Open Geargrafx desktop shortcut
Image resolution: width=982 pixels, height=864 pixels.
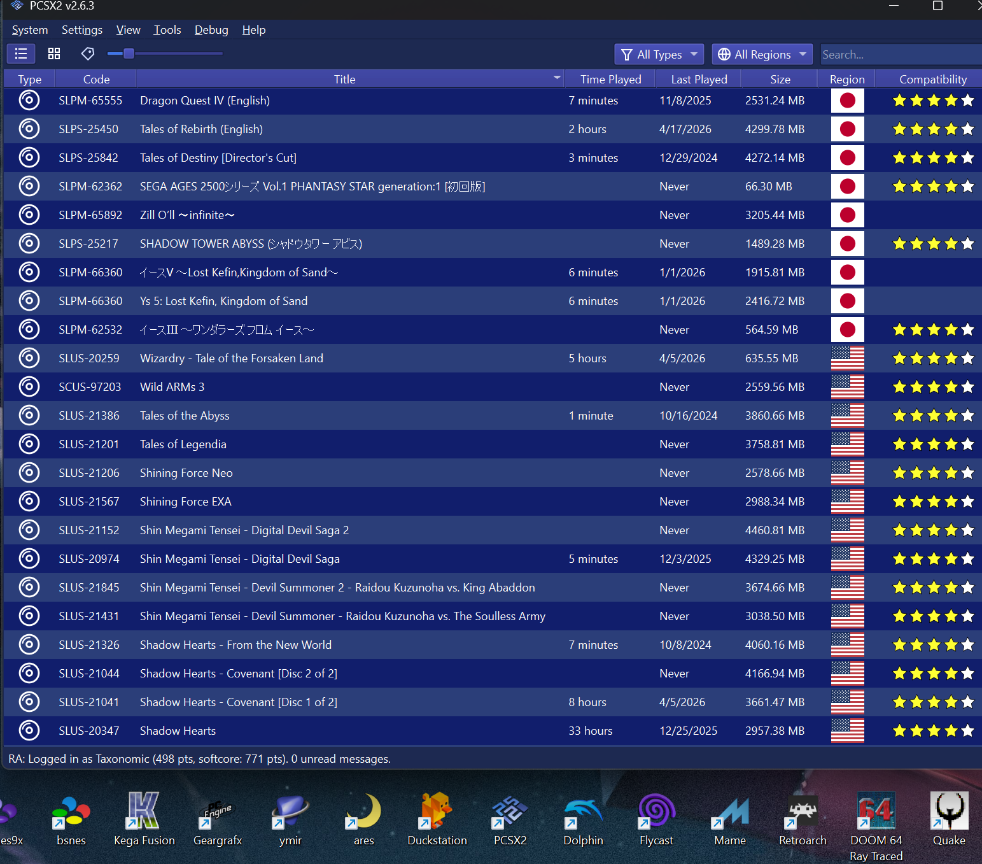(218, 821)
